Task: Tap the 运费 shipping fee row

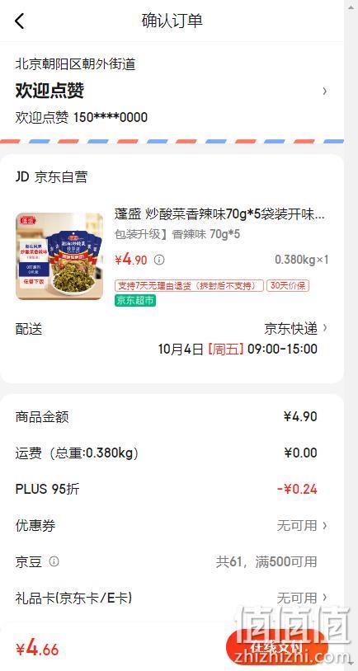Action: pyautogui.click(x=172, y=453)
